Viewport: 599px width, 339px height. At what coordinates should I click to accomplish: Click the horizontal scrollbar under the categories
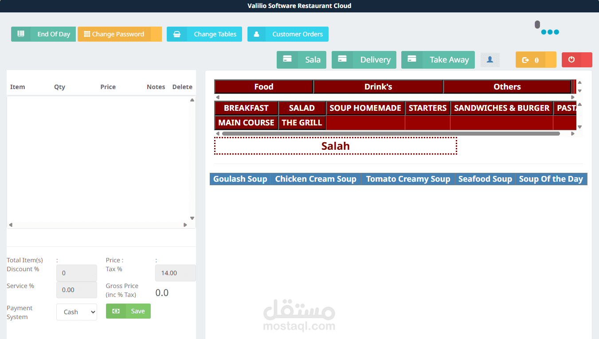point(390,133)
